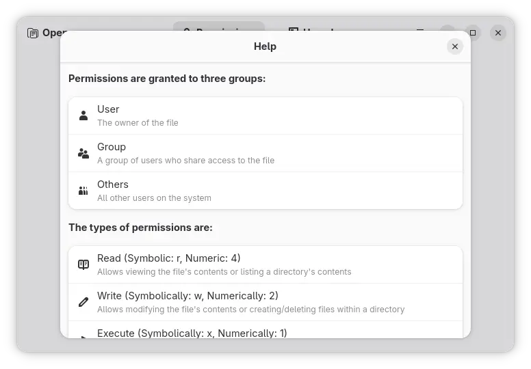This screenshot has height=369, width=531.
Task: Click the Read open-book icon
Action: [83, 264]
